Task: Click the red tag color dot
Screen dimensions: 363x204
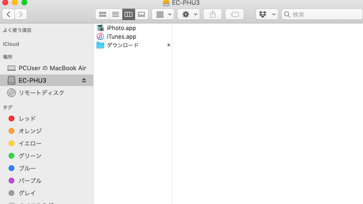Action: (x=11, y=118)
